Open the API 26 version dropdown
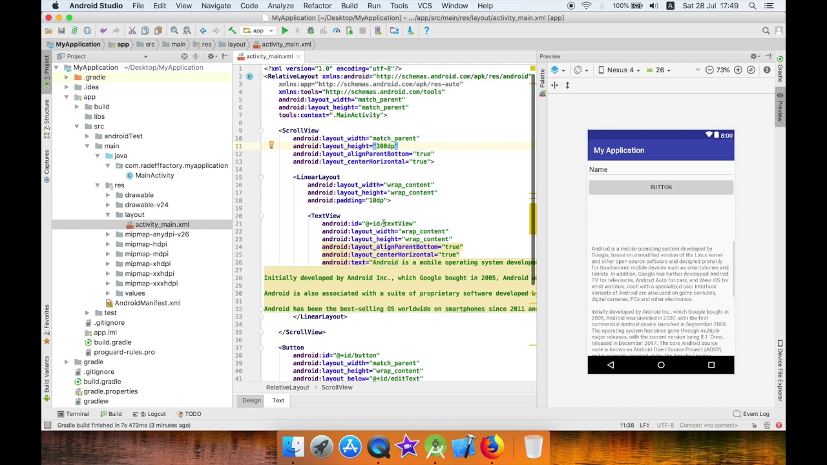Image resolution: width=827 pixels, height=465 pixels. pos(659,70)
